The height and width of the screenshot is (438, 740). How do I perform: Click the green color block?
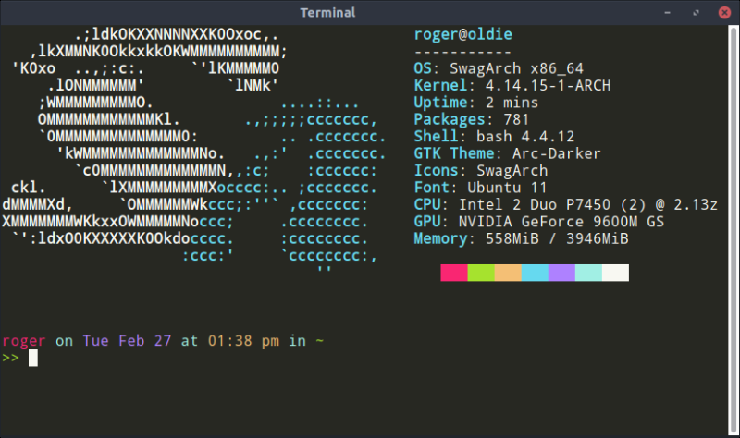point(481,273)
